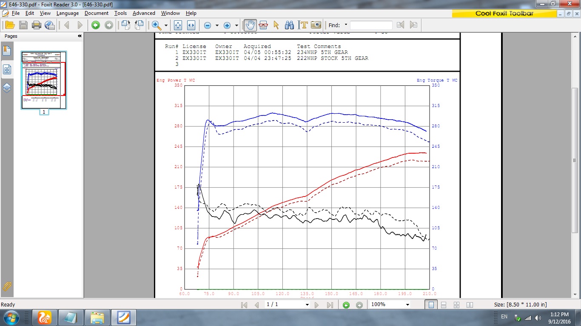Collapse the Pages panel with double arrow
The image size is (581, 326).
tap(79, 36)
